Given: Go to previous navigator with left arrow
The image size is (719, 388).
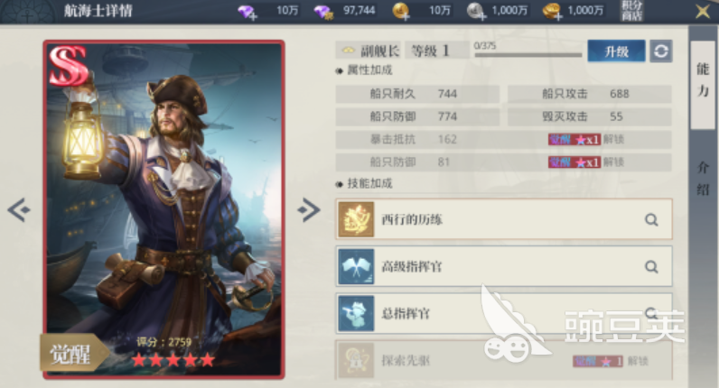Looking at the screenshot, I should [x=19, y=210].
